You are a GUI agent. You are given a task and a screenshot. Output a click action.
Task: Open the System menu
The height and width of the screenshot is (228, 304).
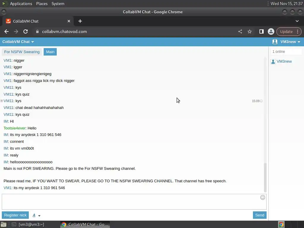coord(58,4)
